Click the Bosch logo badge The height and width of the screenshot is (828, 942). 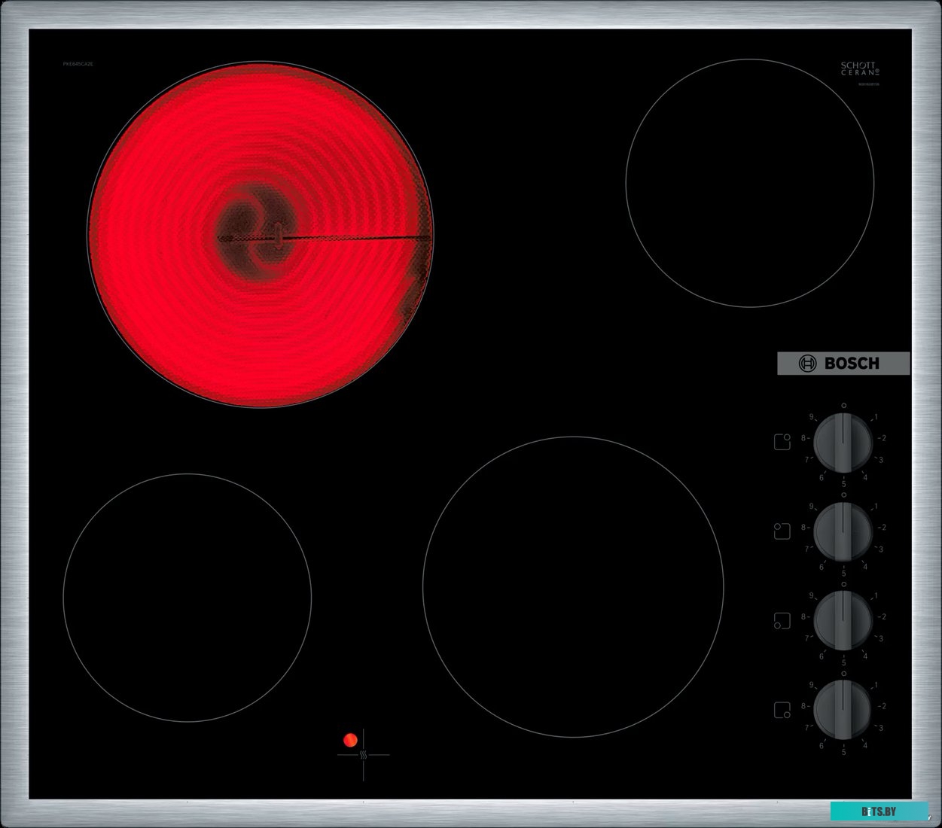coord(843,363)
